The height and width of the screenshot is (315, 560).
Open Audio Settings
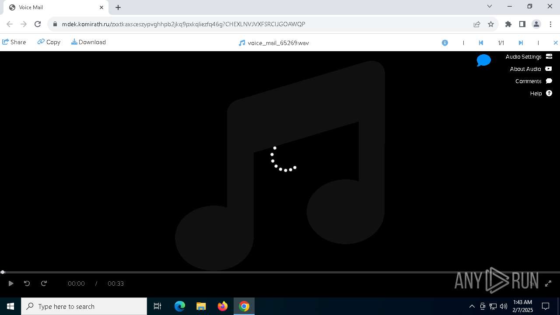[x=529, y=56]
